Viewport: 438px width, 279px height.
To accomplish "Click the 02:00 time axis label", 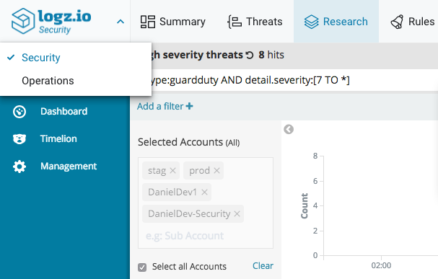I will pos(381,265).
